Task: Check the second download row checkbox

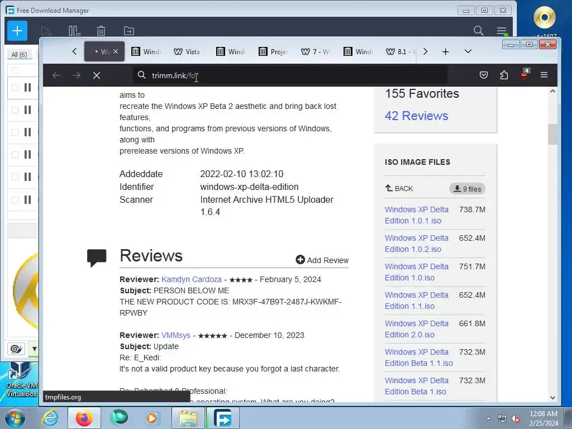Action: coord(15,110)
